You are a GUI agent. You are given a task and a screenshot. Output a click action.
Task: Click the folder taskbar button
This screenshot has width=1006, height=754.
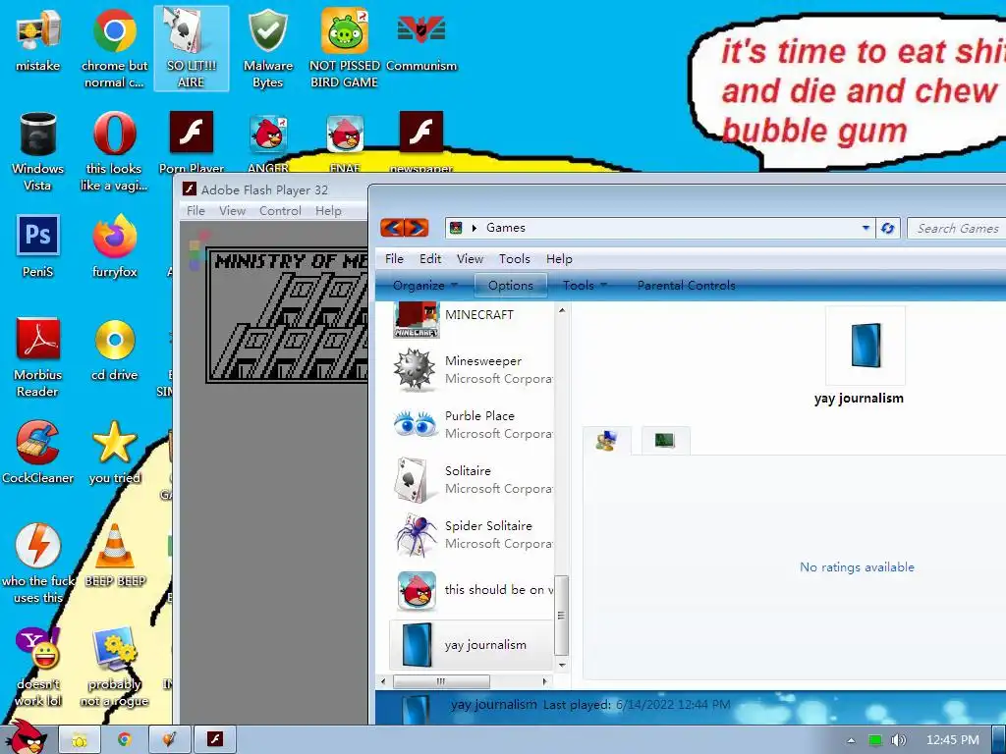tap(80, 739)
